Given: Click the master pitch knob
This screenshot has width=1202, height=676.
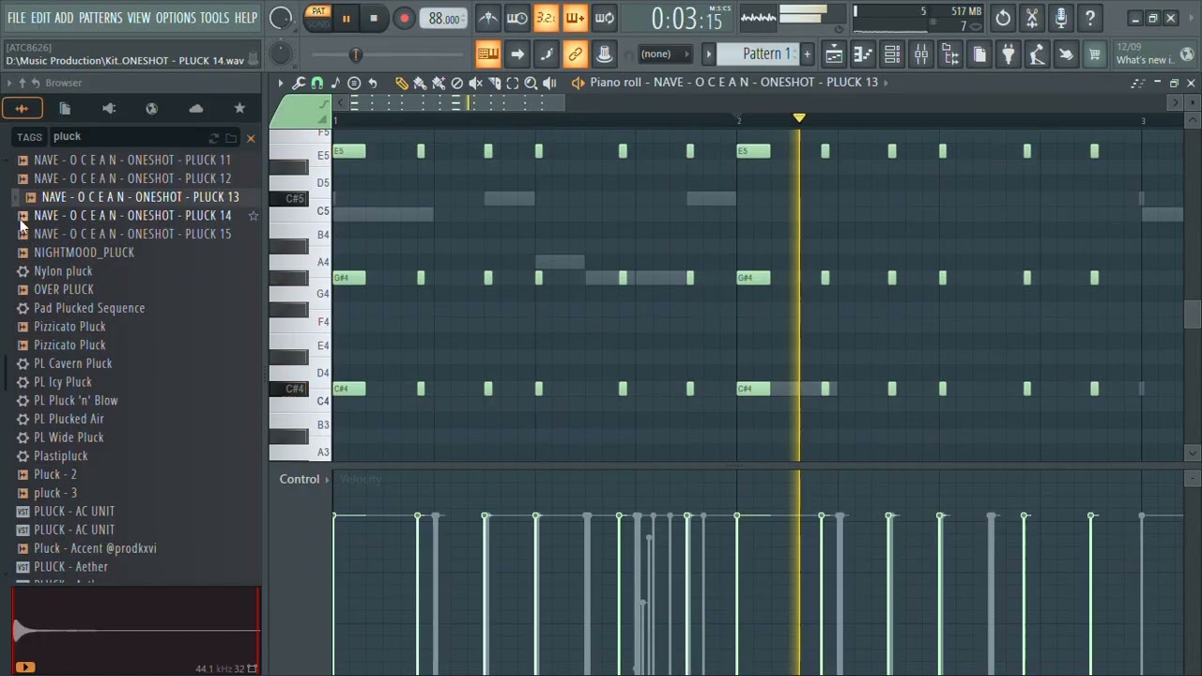Looking at the screenshot, I should tap(280, 54).
